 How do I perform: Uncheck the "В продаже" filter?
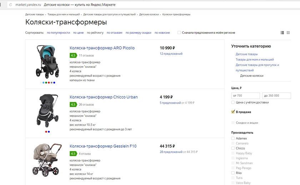pos(233,112)
